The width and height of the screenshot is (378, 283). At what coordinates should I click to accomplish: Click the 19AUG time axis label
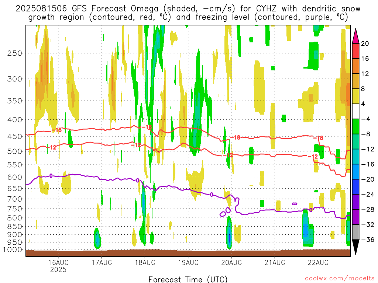coord(188,262)
